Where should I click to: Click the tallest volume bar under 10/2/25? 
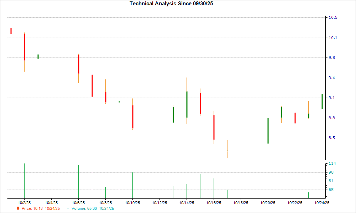click(x=24, y=179)
